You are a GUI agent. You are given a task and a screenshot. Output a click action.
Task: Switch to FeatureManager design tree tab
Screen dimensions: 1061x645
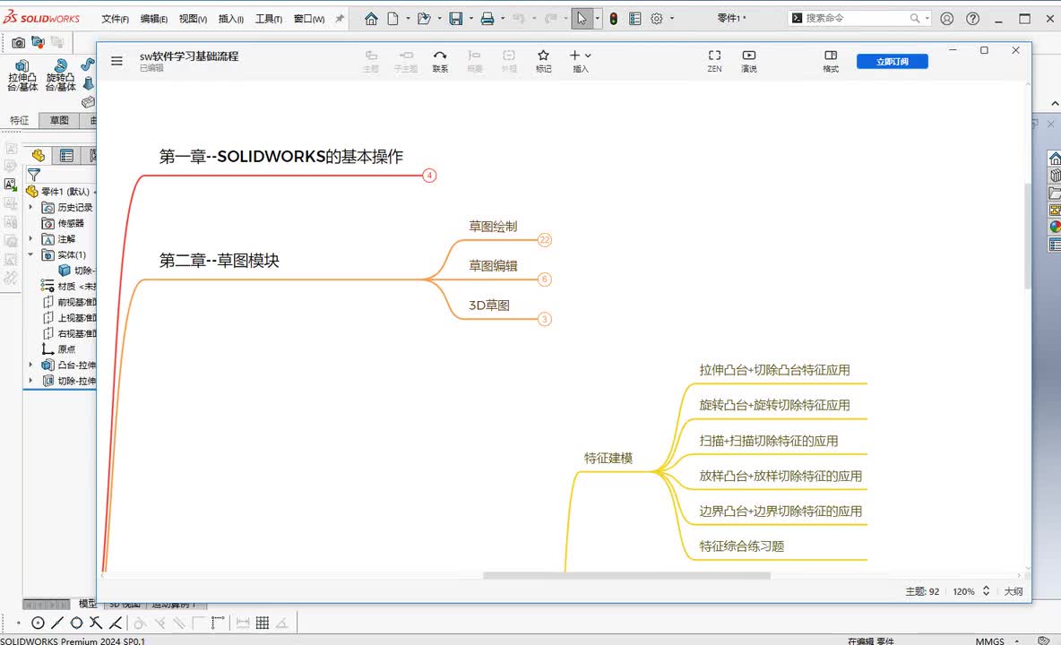[38, 156]
